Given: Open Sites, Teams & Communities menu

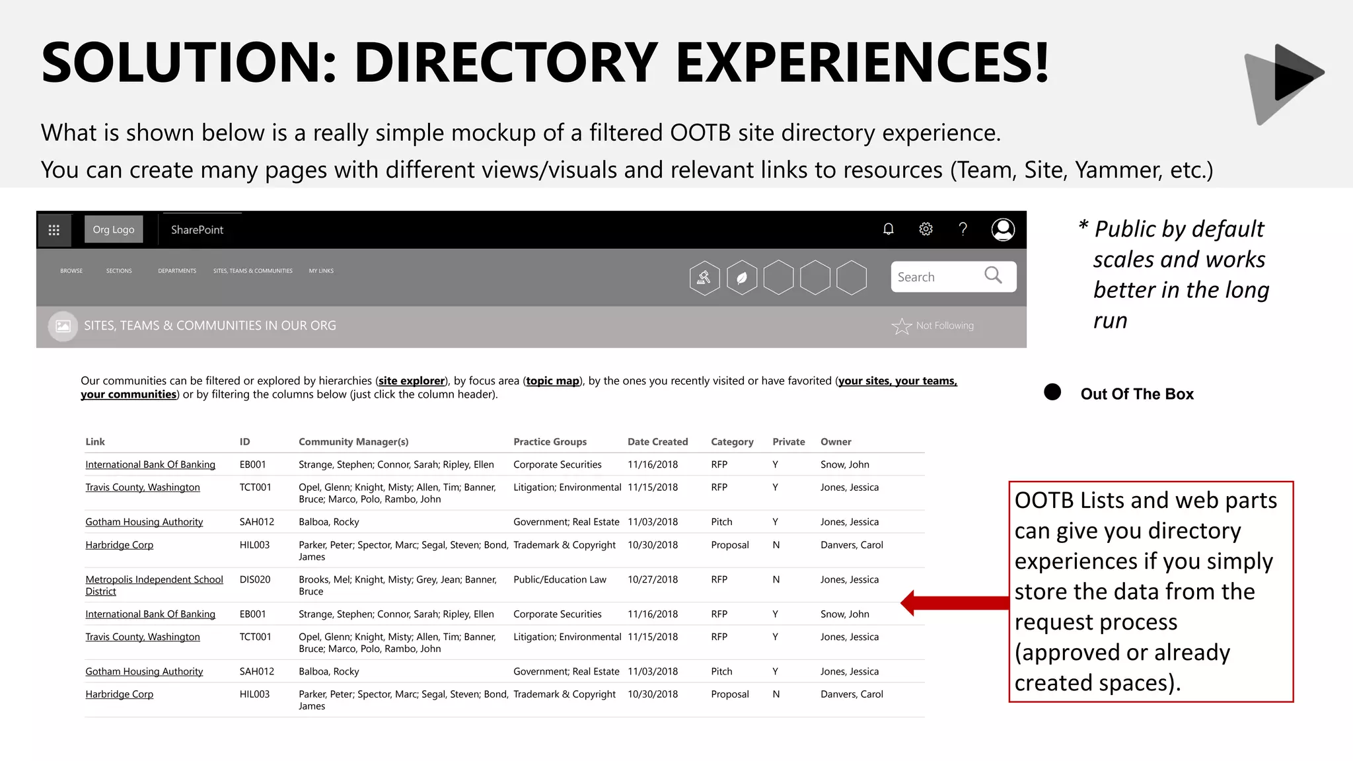Looking at the screenshot, I should click(x=253, y=271).
